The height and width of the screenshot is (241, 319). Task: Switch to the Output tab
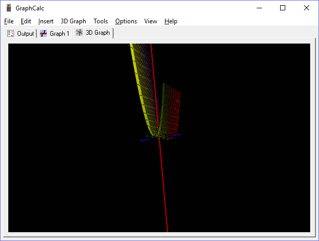tap(21, 34)
